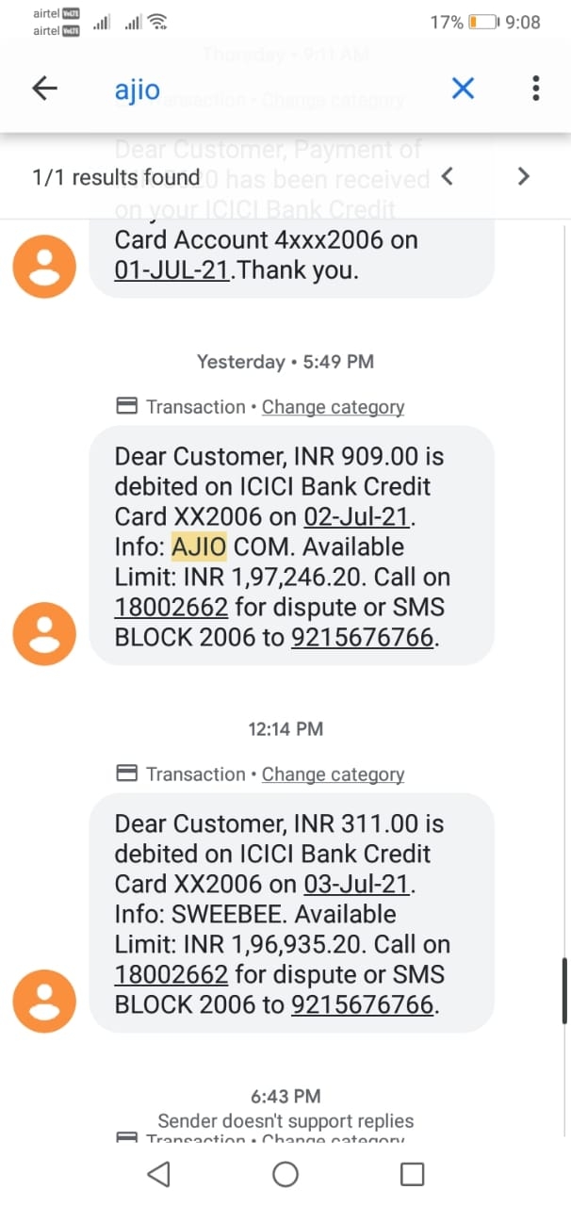The image size is (571, 1206).
Task: Go to previous search result
Action: pyautogui.click(x=448, y=176)
